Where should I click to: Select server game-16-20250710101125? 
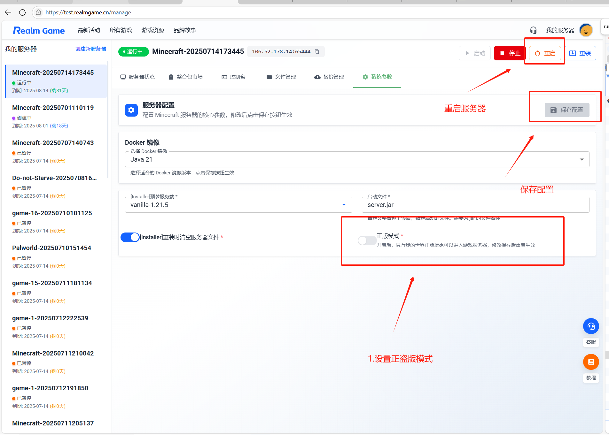tap(56, 222)
